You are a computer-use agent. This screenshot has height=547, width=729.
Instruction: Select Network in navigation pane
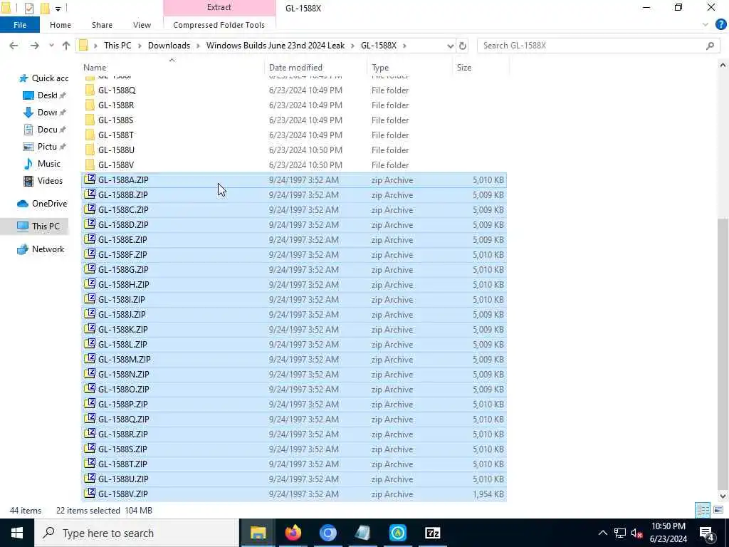[x=41, y=249]
